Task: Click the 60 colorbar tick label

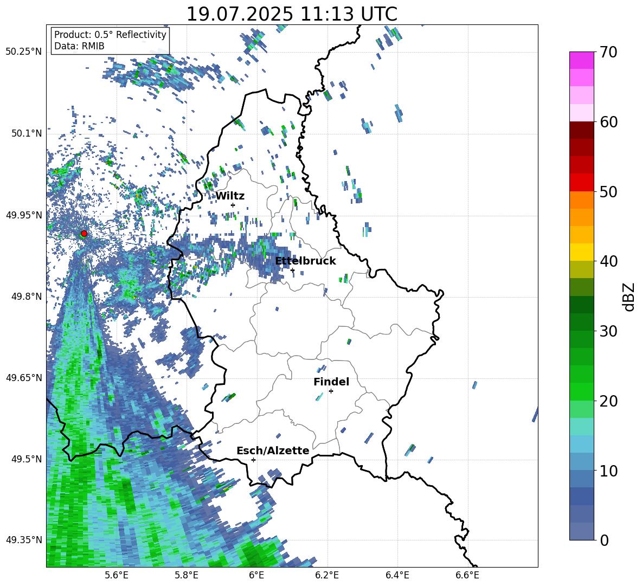Action: coord(608,122)
